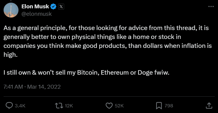Open the @elonmusk handle link

[x=37, y=14]
